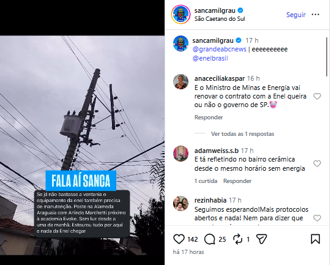The height and width of the screenshot is (265, 331).
Task: Open comments via the speech bubble icon
Action: click(209, 239)
